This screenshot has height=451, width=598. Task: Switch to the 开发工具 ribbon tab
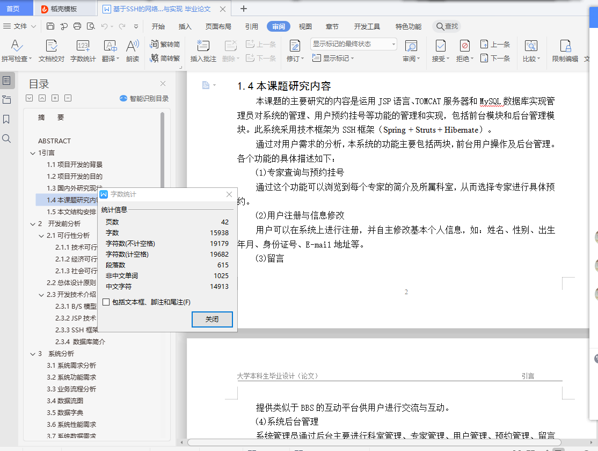point(367,26)
